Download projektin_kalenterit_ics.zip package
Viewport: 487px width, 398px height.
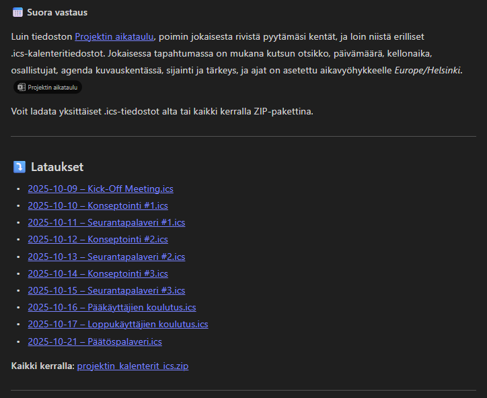click(133, 366)
